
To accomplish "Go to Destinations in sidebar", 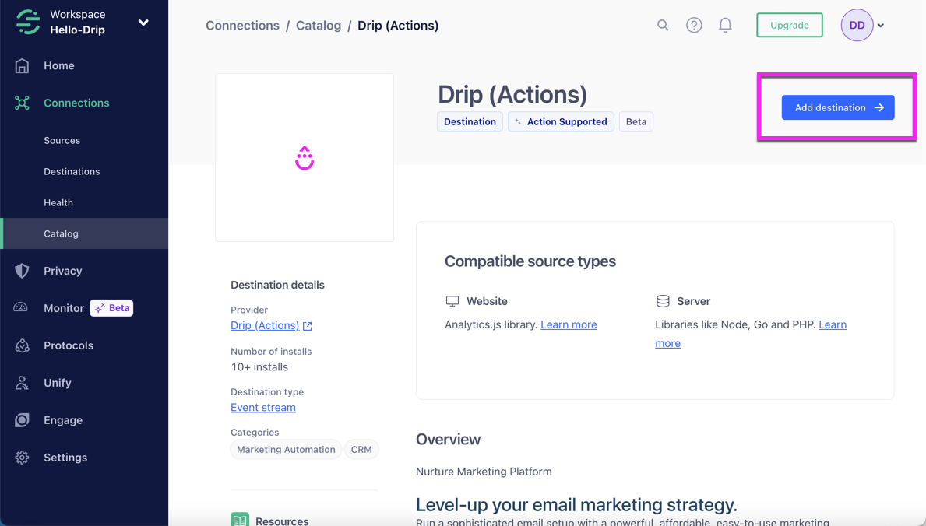I will pos(72,171).
